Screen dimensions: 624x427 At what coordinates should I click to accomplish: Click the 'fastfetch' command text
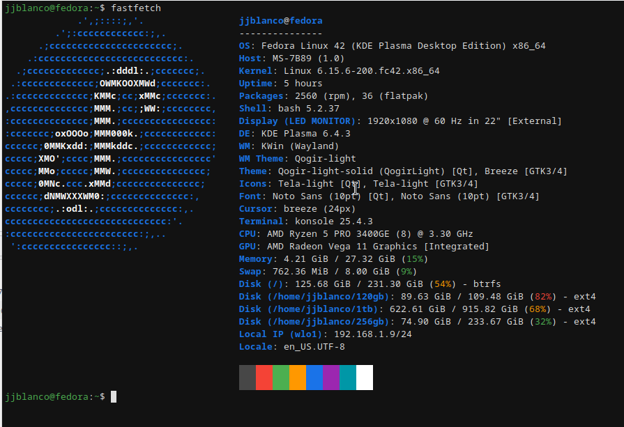tap(136, 8)
